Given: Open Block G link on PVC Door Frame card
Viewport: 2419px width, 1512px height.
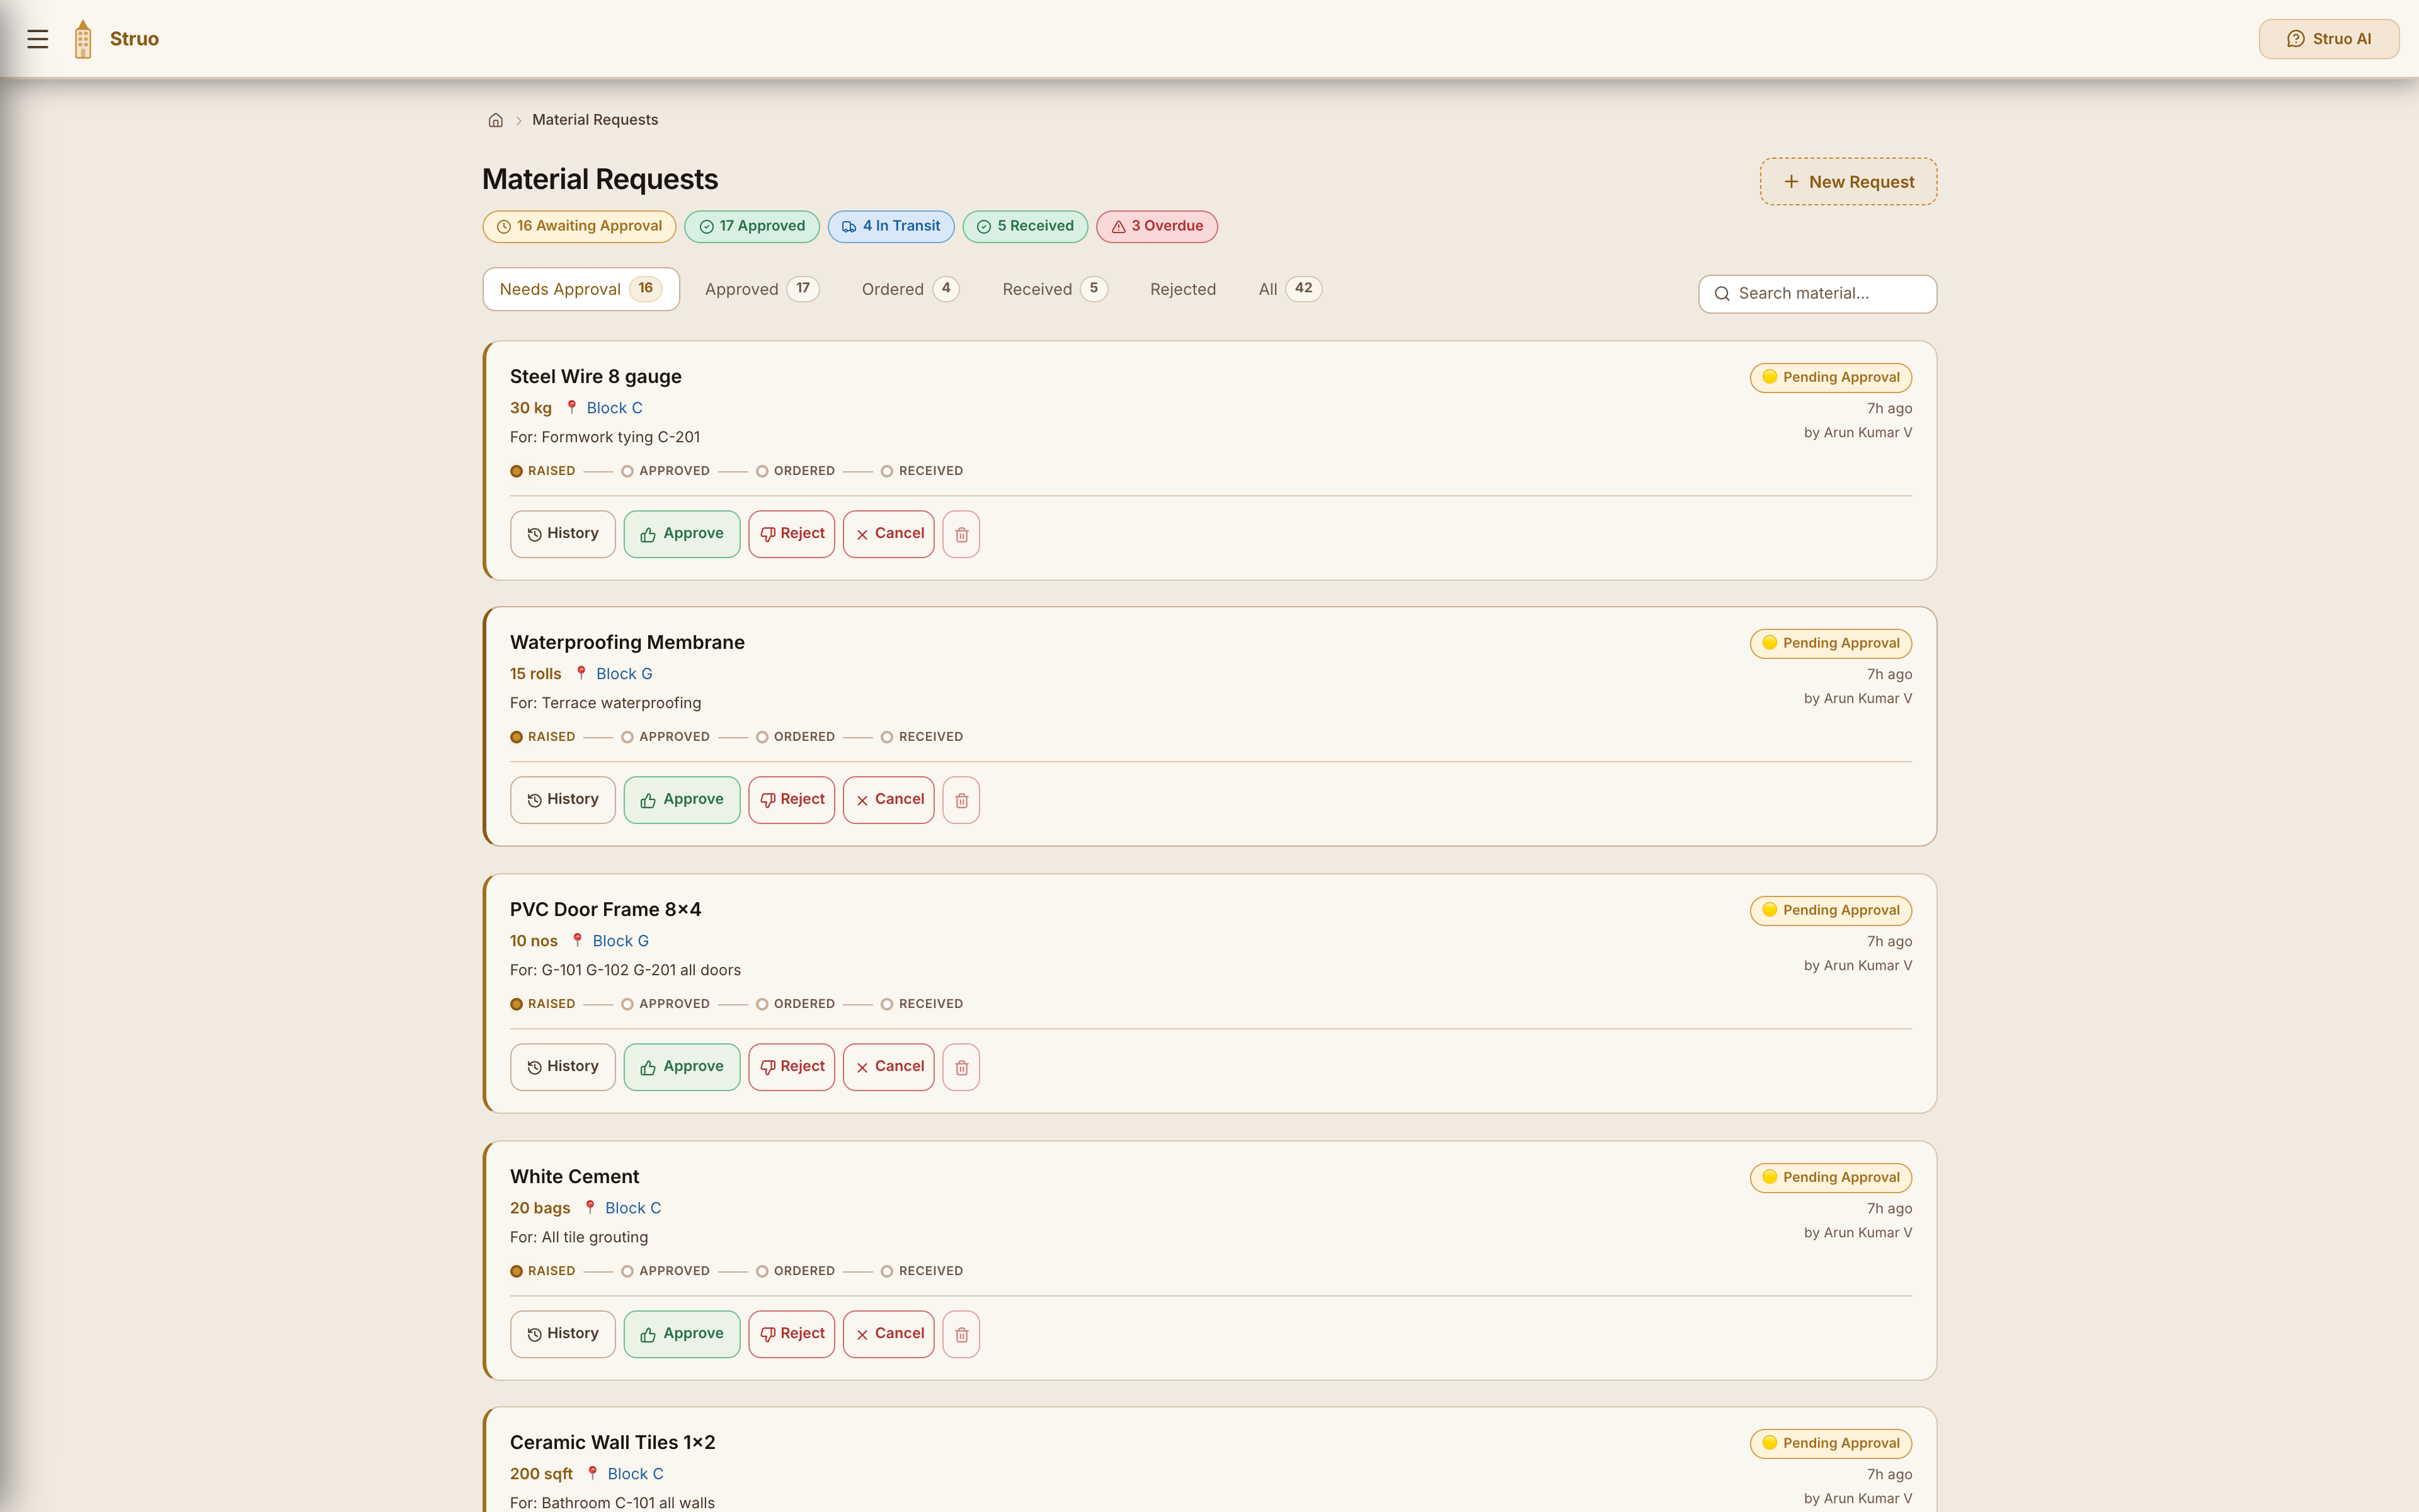Looking at the screenshot, I should click(620, 941).
